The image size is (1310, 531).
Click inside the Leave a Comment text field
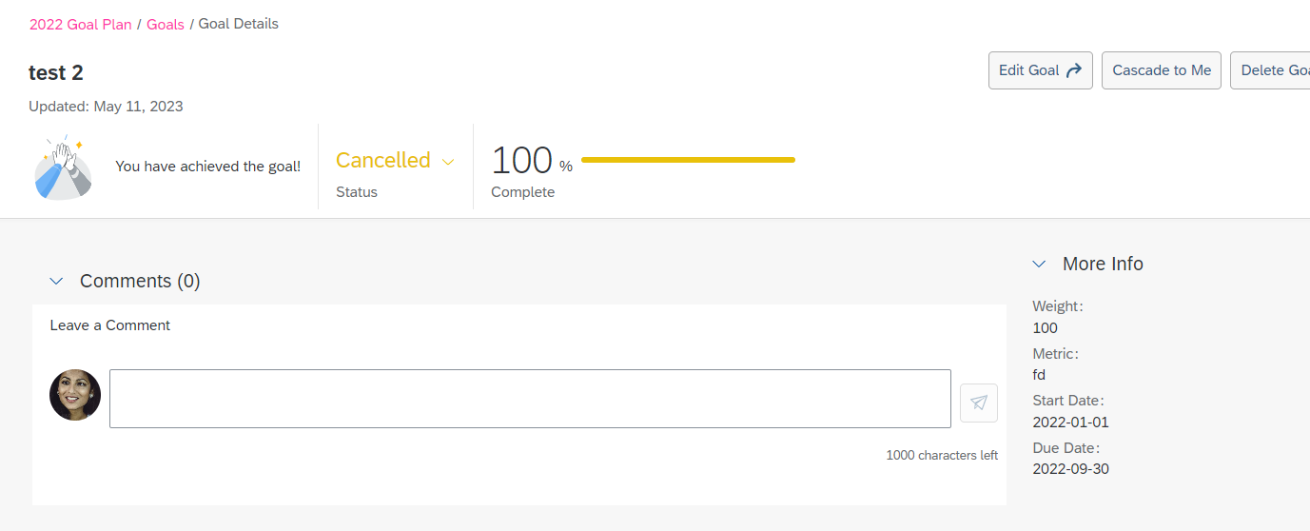[530, 399]
